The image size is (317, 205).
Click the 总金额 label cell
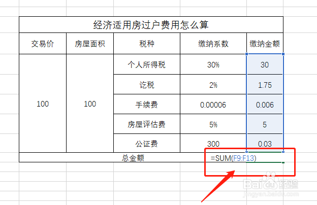[133, 157]
